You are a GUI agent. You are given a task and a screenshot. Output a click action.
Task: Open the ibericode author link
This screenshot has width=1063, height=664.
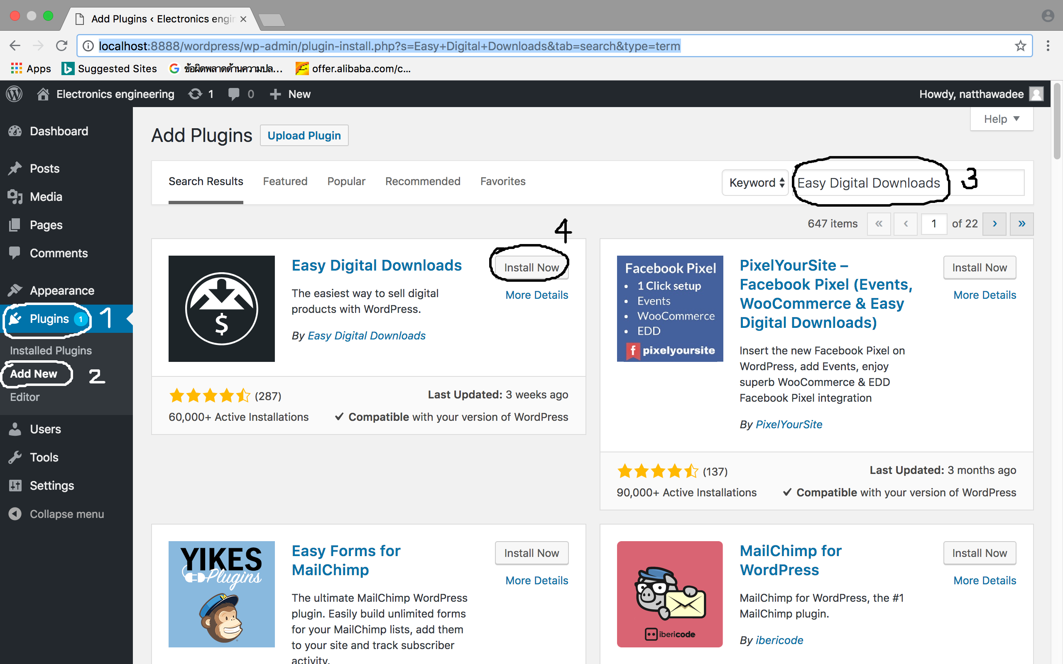[x=779, y=640]
